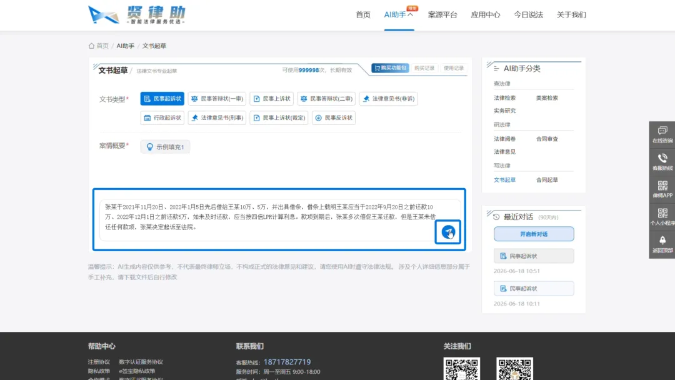Select the 行政起诉状 document type
The width and height of the screenshot is (675, 380).
(x=162, y=117)
